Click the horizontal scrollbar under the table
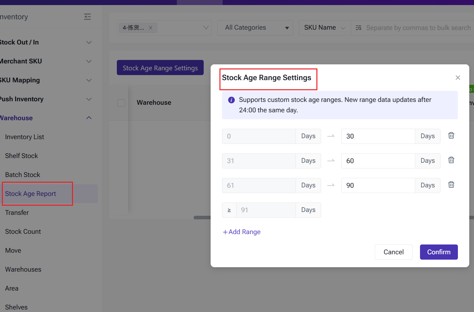The width and height of the screenshot is (474, 312). pos(202,217)
